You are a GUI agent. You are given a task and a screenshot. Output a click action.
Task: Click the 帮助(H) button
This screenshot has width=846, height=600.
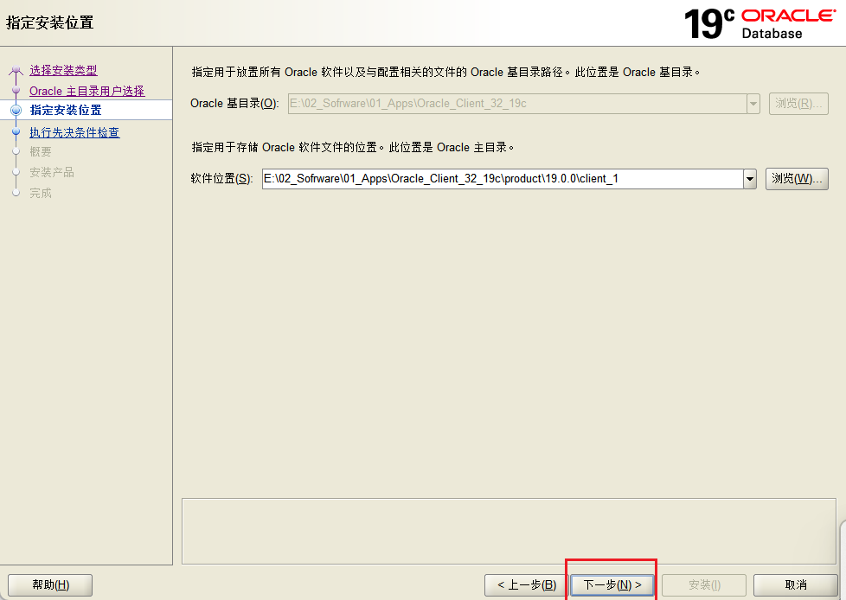pos(49,584)
